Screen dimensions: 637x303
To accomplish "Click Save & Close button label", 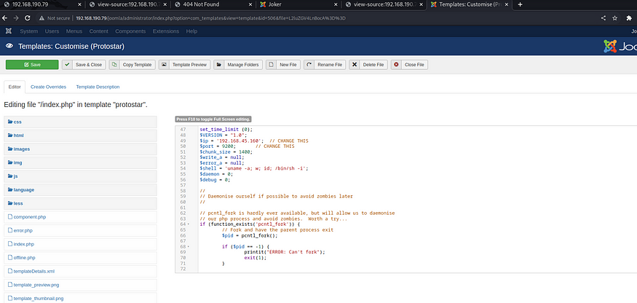I will coord(89,65).
